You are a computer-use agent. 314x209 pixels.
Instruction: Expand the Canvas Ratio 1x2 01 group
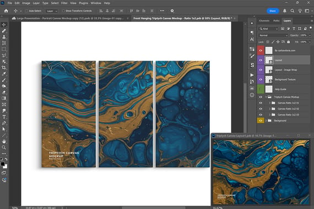coord(270,103)
